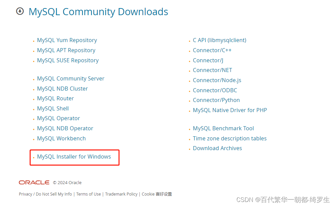Go to MySQL Community Server downloads

[x=70, y=78]
